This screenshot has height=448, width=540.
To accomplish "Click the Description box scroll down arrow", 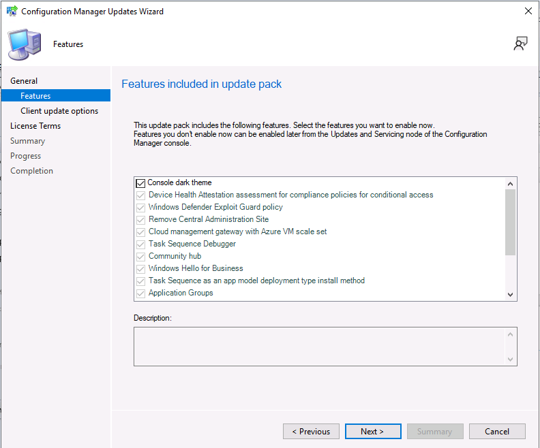I will (x=510, y=359).
